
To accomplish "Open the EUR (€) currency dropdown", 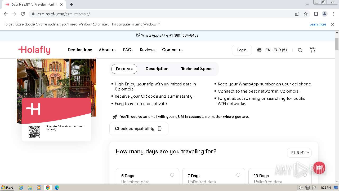I will [299, 153].
